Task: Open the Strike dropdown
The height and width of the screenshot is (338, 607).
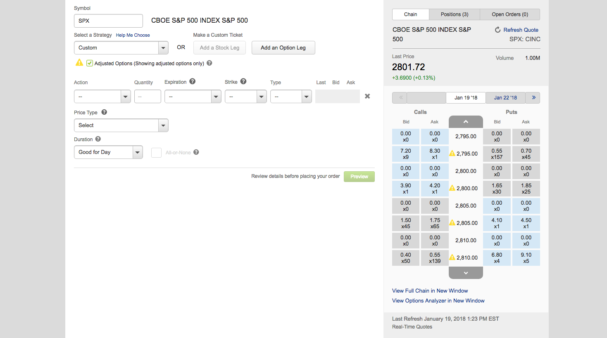Action: click(x=246, y=97)
